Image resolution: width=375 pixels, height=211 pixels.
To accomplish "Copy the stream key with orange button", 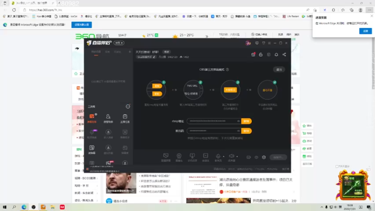I will (x=247, y=131).
